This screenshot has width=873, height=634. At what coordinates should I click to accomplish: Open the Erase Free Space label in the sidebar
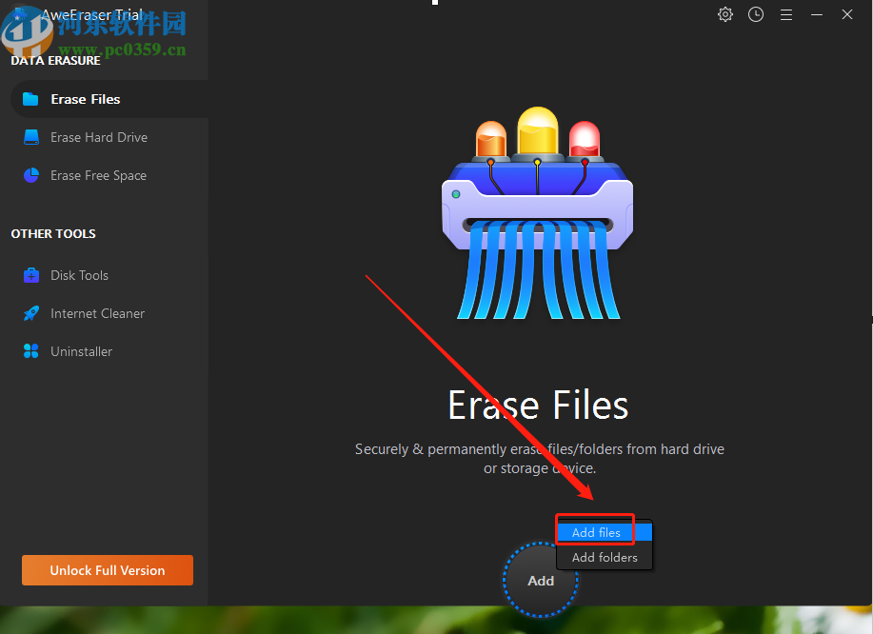[x=99, y=175]
